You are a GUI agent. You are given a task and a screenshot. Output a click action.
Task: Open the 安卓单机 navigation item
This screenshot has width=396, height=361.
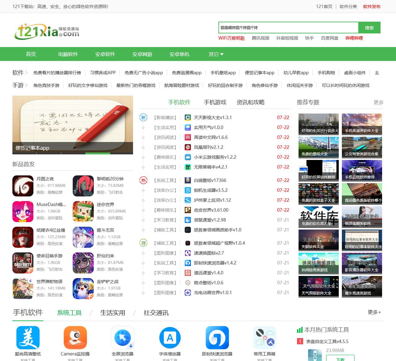pyautogui.click(x=179, y=54)
